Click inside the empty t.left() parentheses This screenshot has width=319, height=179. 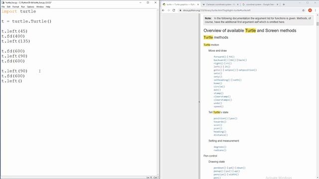(20, 81)
